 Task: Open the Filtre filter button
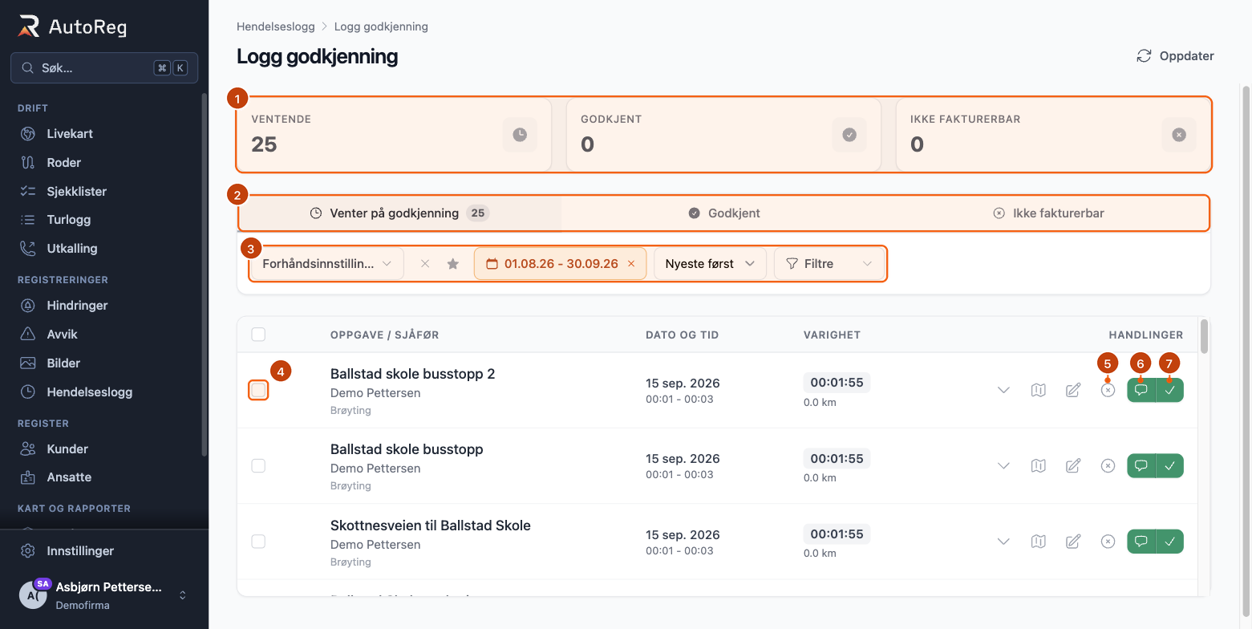[829, 263]
